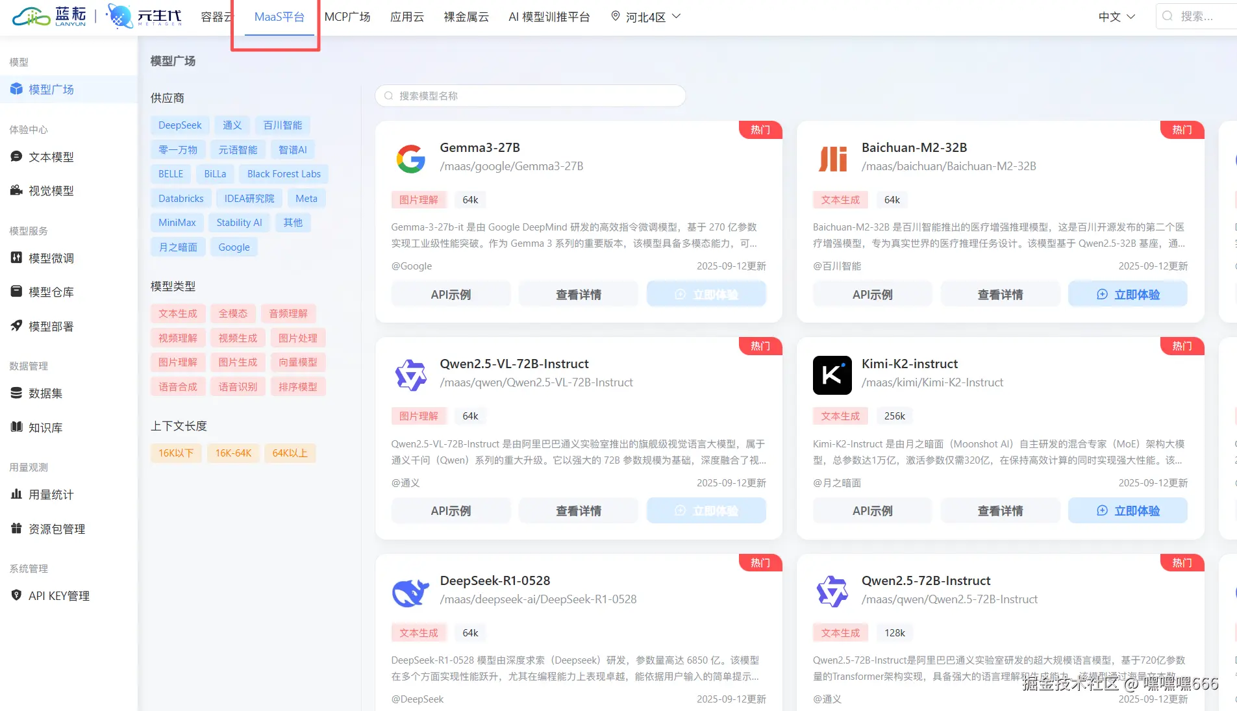Click the 视觉模型 camera icon
The width and height of the screenshot is (1237, 711).
(16, 190)
